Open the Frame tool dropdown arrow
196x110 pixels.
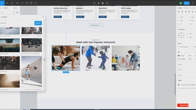pos(9,3)
